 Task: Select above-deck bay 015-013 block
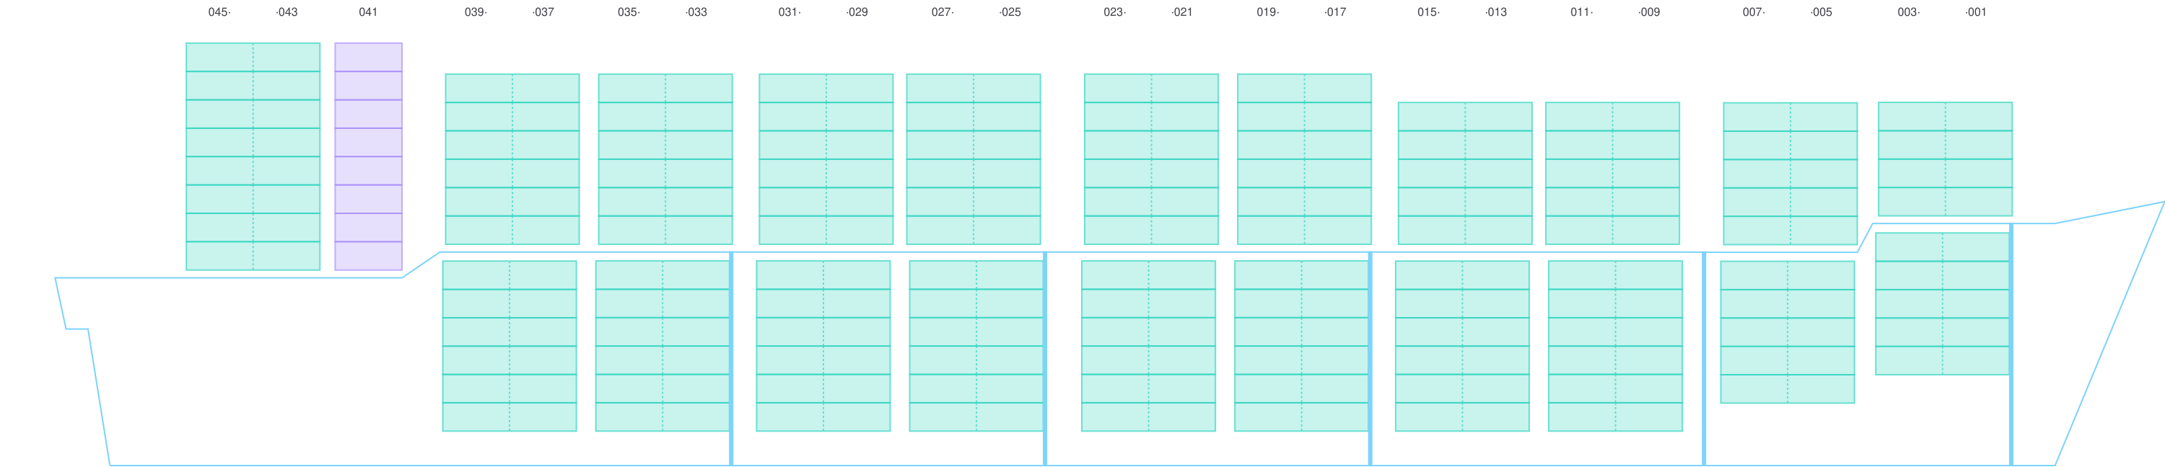[1465, 173]
